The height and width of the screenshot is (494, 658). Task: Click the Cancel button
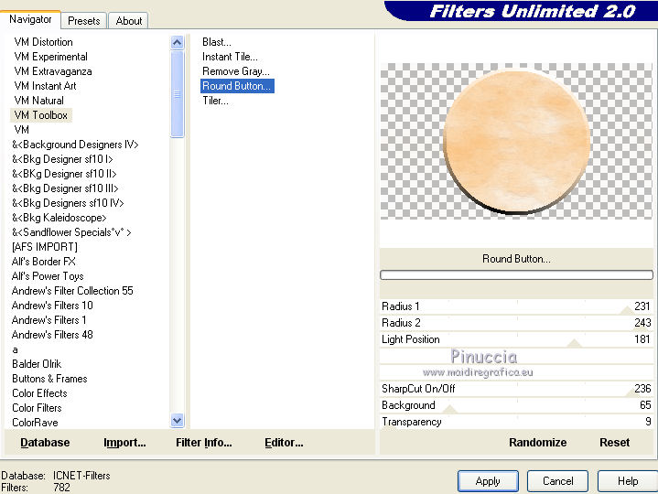[557, 481]
